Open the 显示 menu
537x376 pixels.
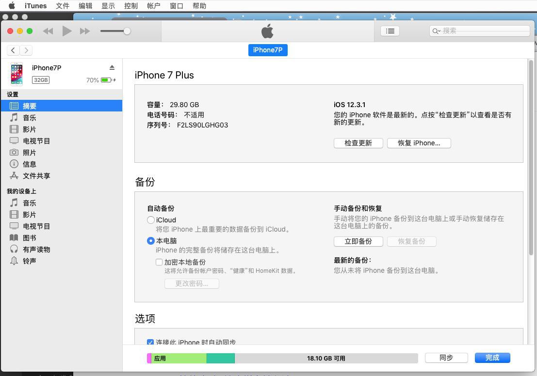[108, 6]
